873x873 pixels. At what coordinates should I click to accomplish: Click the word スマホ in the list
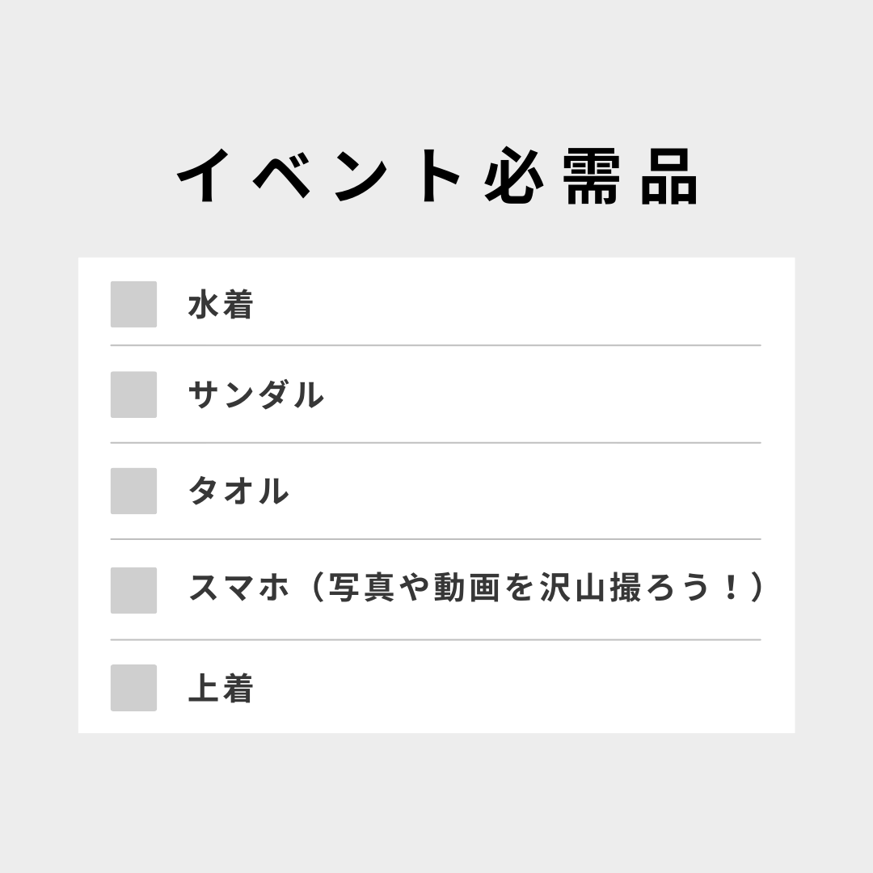click(x=239, y=588)
